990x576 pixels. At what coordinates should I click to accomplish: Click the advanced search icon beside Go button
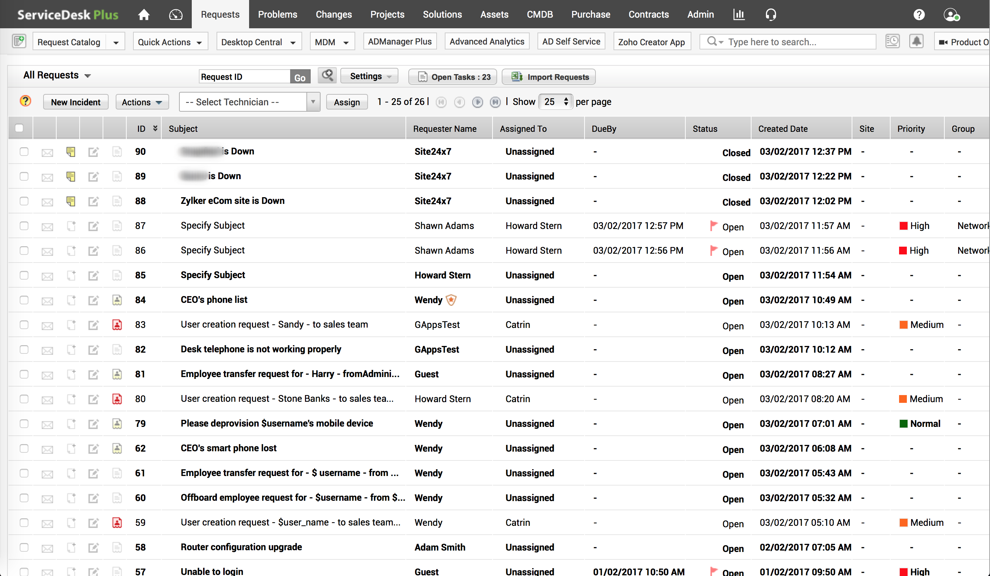(x=327, y=75)
